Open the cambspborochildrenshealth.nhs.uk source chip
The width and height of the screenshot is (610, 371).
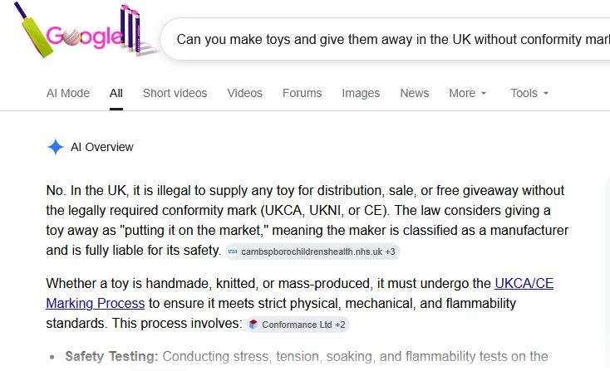point(312,251)
